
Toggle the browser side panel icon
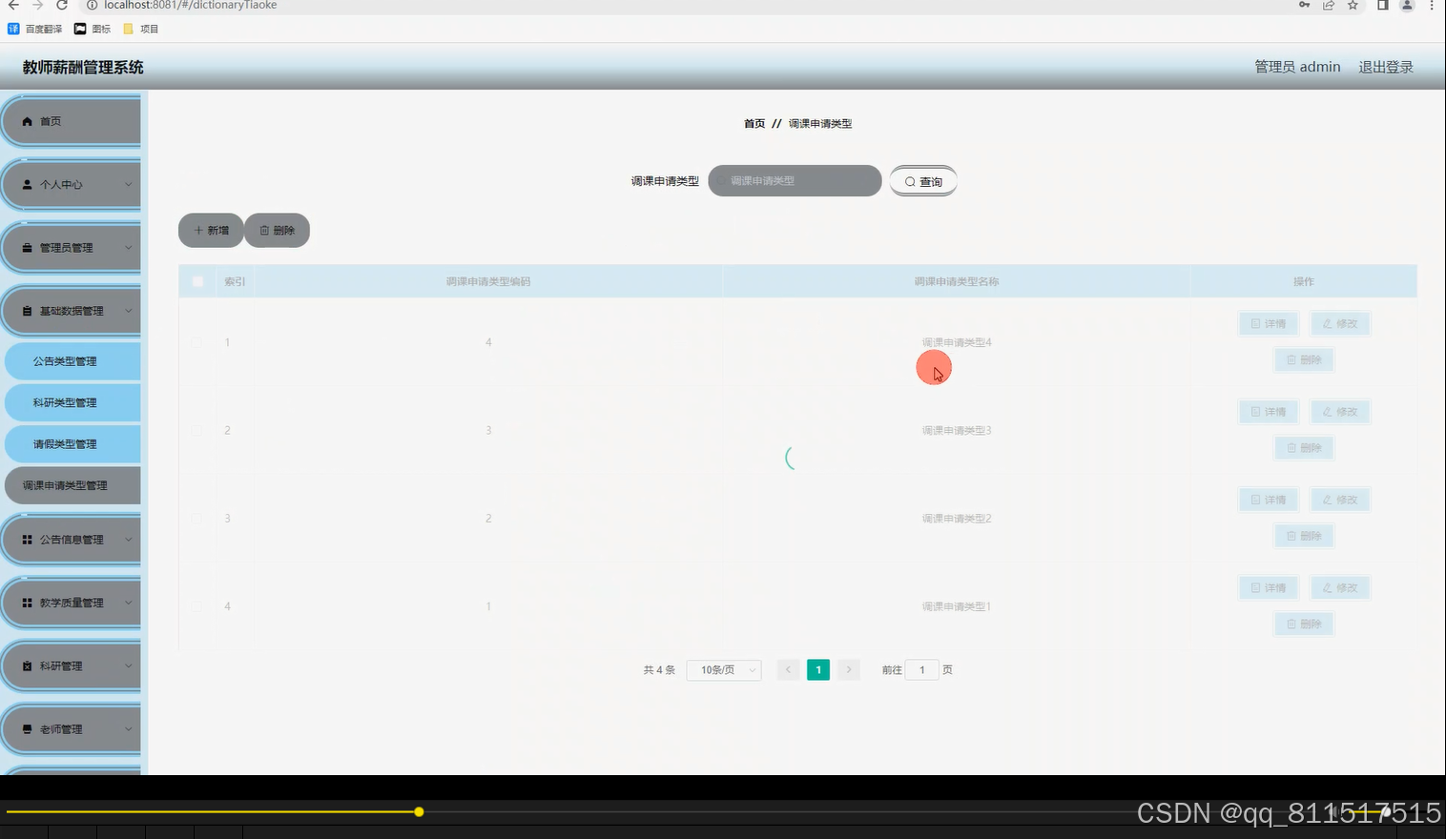(x=1382, y=5)
